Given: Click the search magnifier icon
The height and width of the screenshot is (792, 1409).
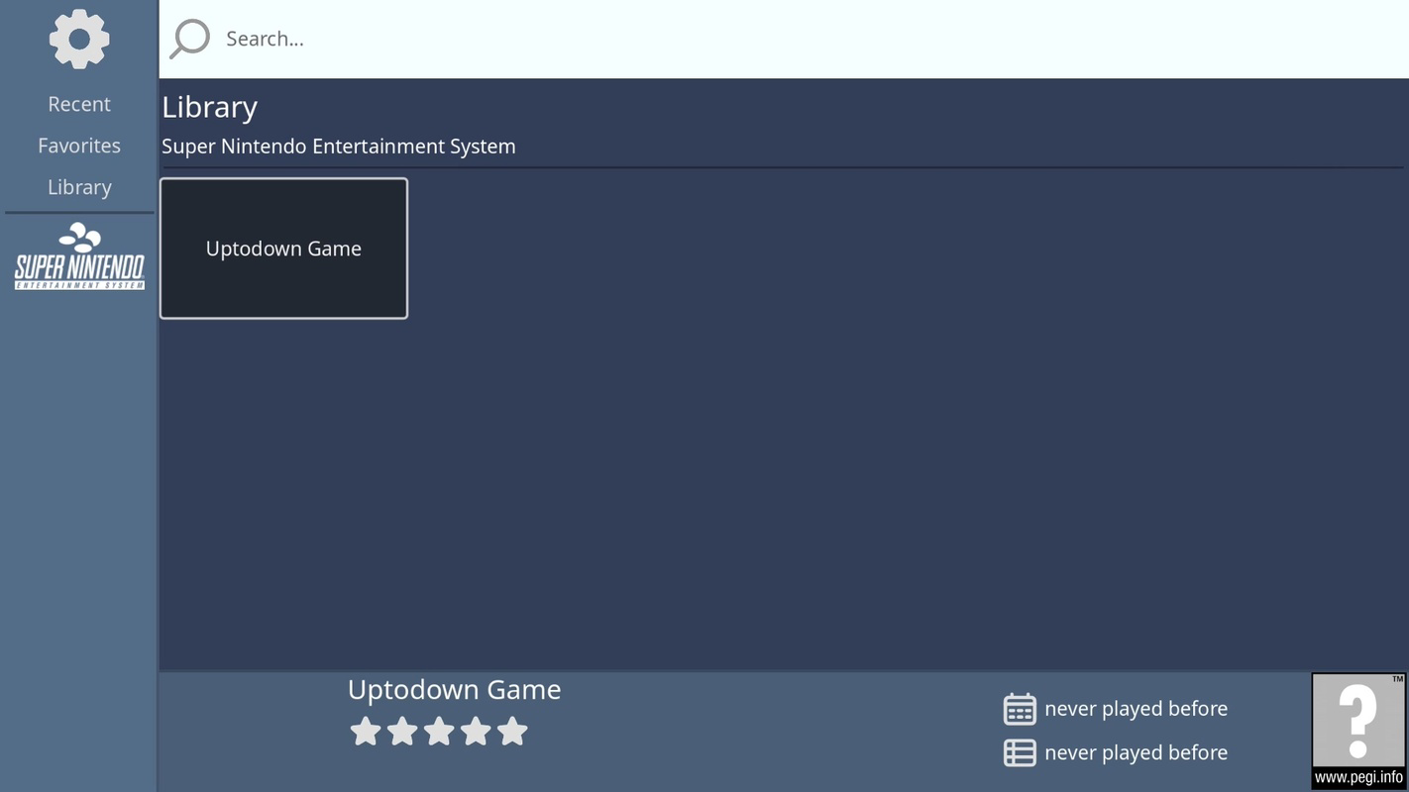Looking at the screenshot, I should tap(189, 39).
